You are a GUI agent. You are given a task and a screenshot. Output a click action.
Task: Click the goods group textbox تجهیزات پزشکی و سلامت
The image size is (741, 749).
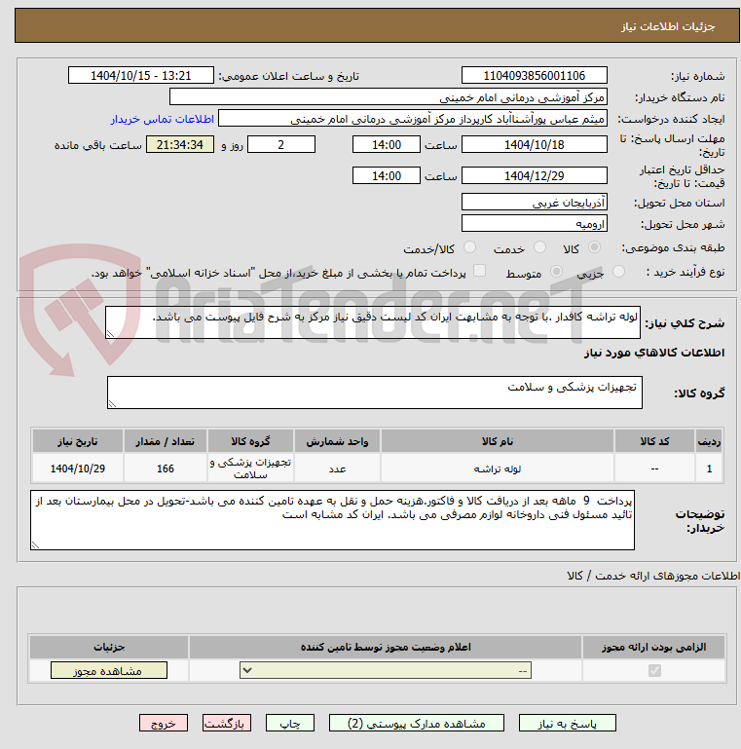pos(375,393)
